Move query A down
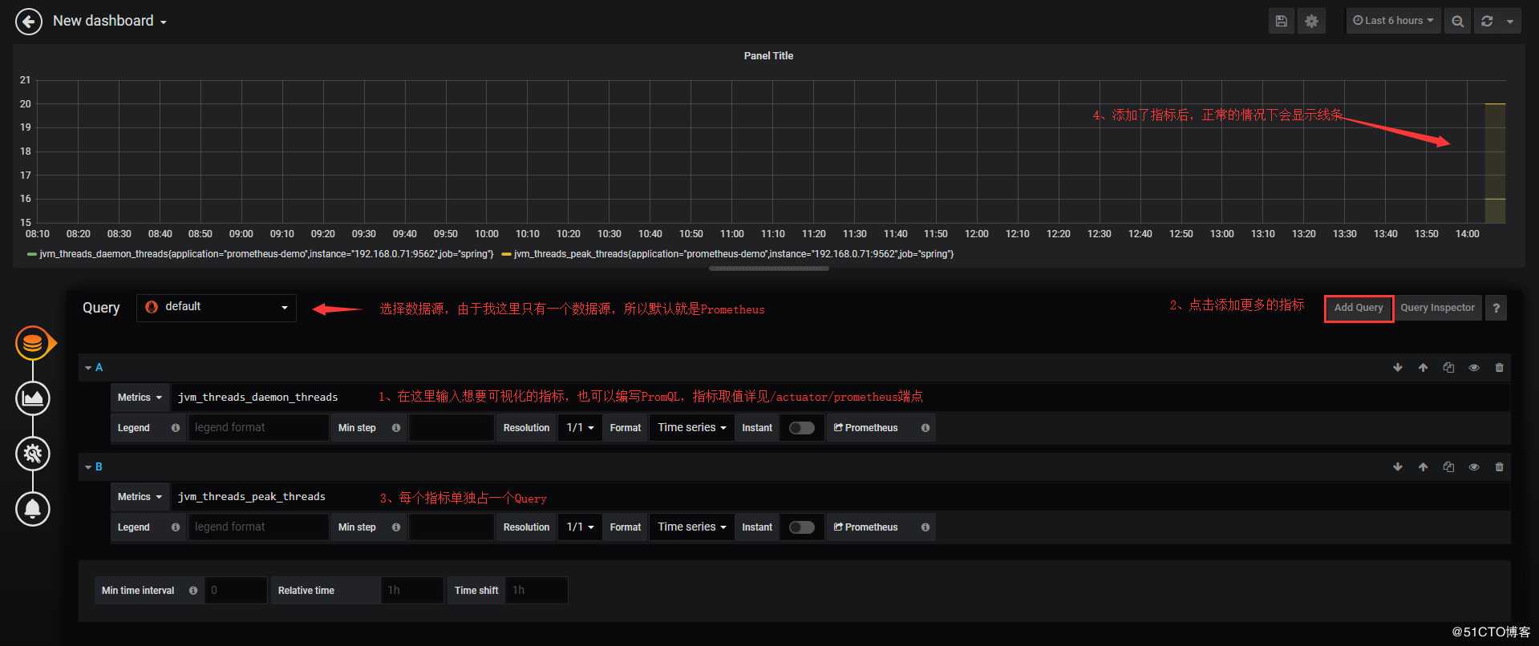The width and height of the screenshot is (1539, 646). [x=1398, y=367]
